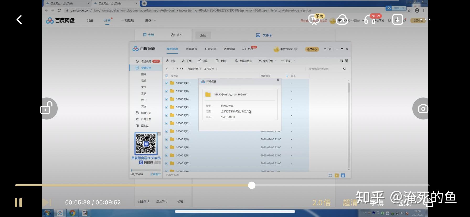Uncheck the checkbox for folder 1000G3(45)
The image size is (470, 217).
point(167,115)
